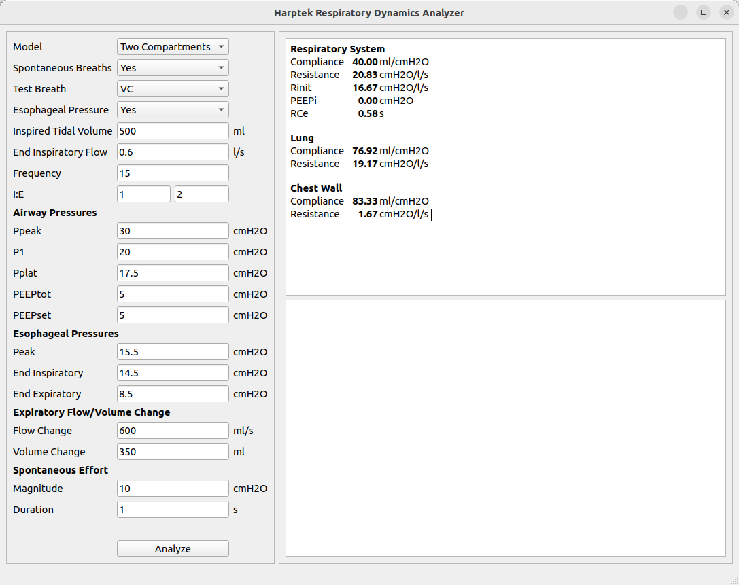Click the Airway Pressures section label

pos(54,213)
